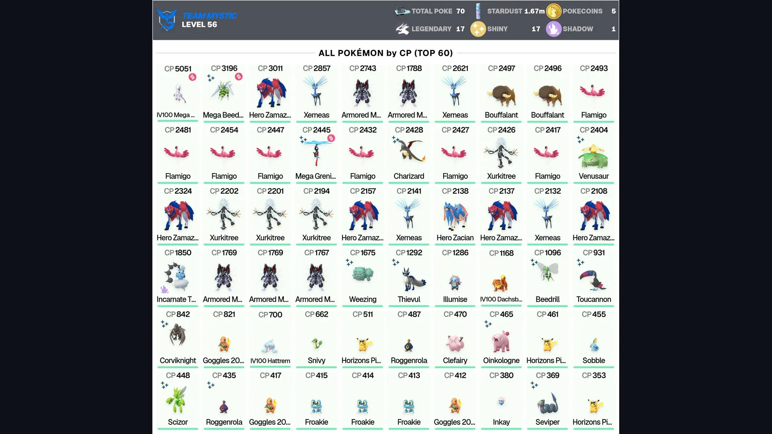Click the Stardust '1.67m' value
The height and width of the screenshot is (434, 772).
[x=534, y=11]
